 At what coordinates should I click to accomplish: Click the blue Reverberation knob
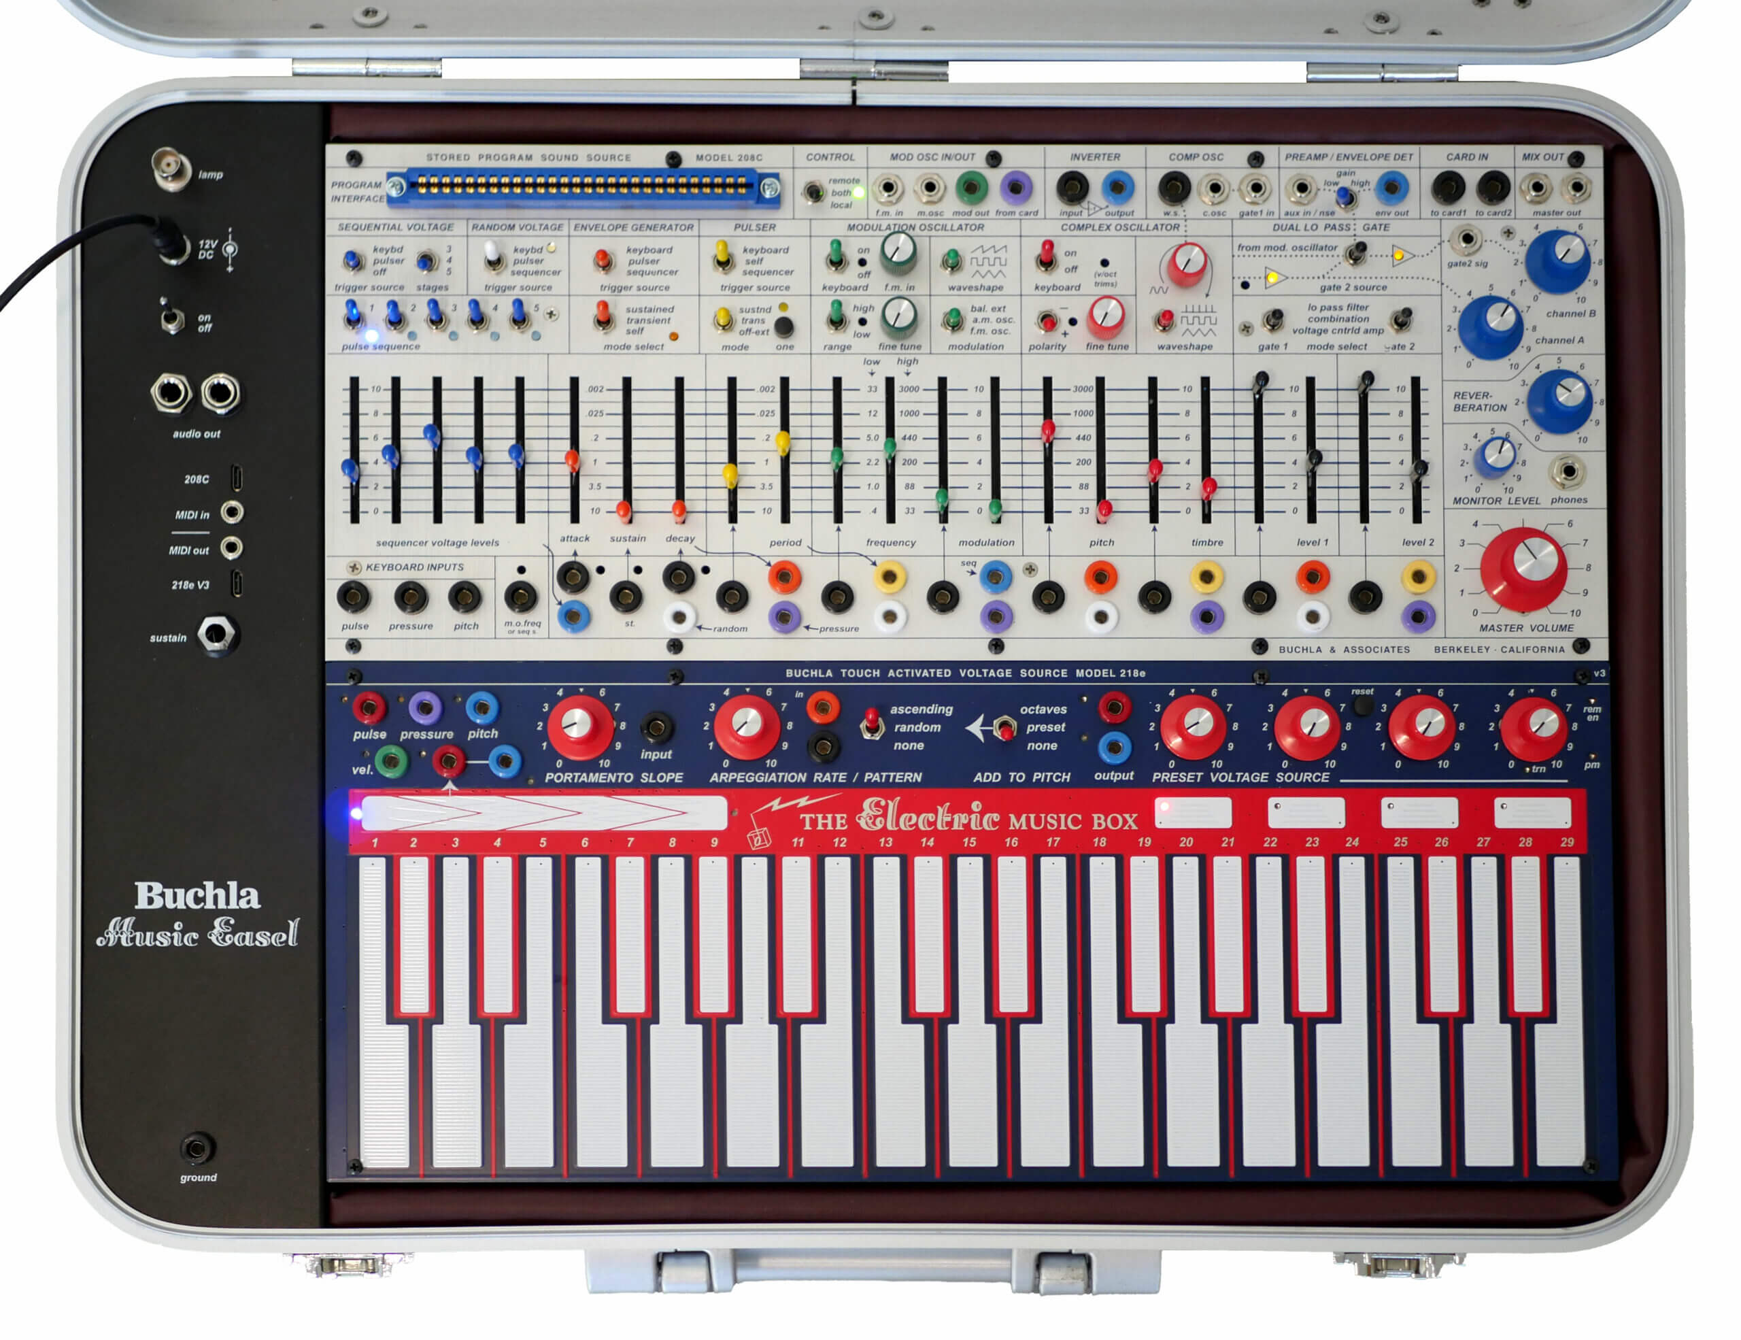click(1559, 400)
